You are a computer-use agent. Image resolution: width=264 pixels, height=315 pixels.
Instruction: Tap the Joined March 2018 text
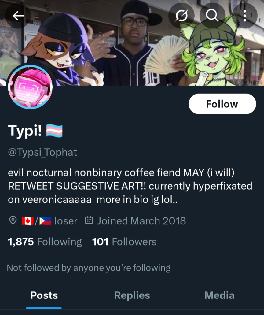click(141, 221)
